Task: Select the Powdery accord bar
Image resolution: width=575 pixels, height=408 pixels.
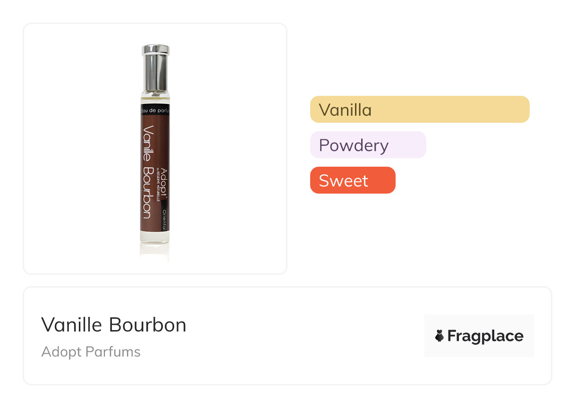Action: [x=368, y=145]
